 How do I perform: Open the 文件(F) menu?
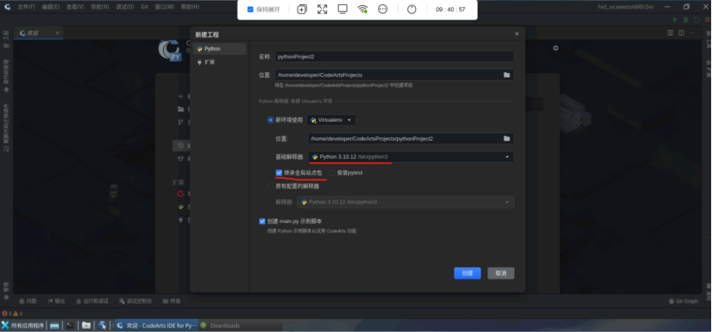27,7
